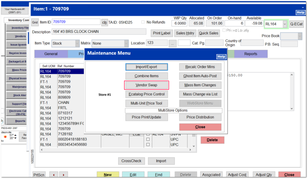Toggle checkbox in the 00020418188183 UPC row
Image resolution: width=308 pixels, height=179 pixels.
pyautogui.click(x=148, y=139)
